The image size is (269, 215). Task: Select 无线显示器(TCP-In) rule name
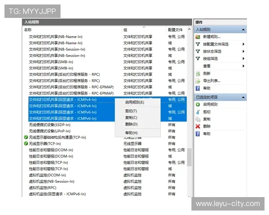point(45,144)
